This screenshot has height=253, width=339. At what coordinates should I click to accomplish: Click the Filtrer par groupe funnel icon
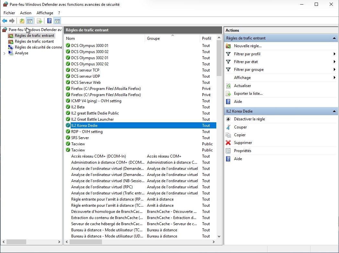pyautogui.click(x=228, y=69)
